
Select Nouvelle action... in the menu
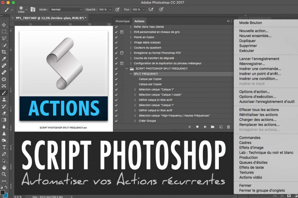click(253, 31)
